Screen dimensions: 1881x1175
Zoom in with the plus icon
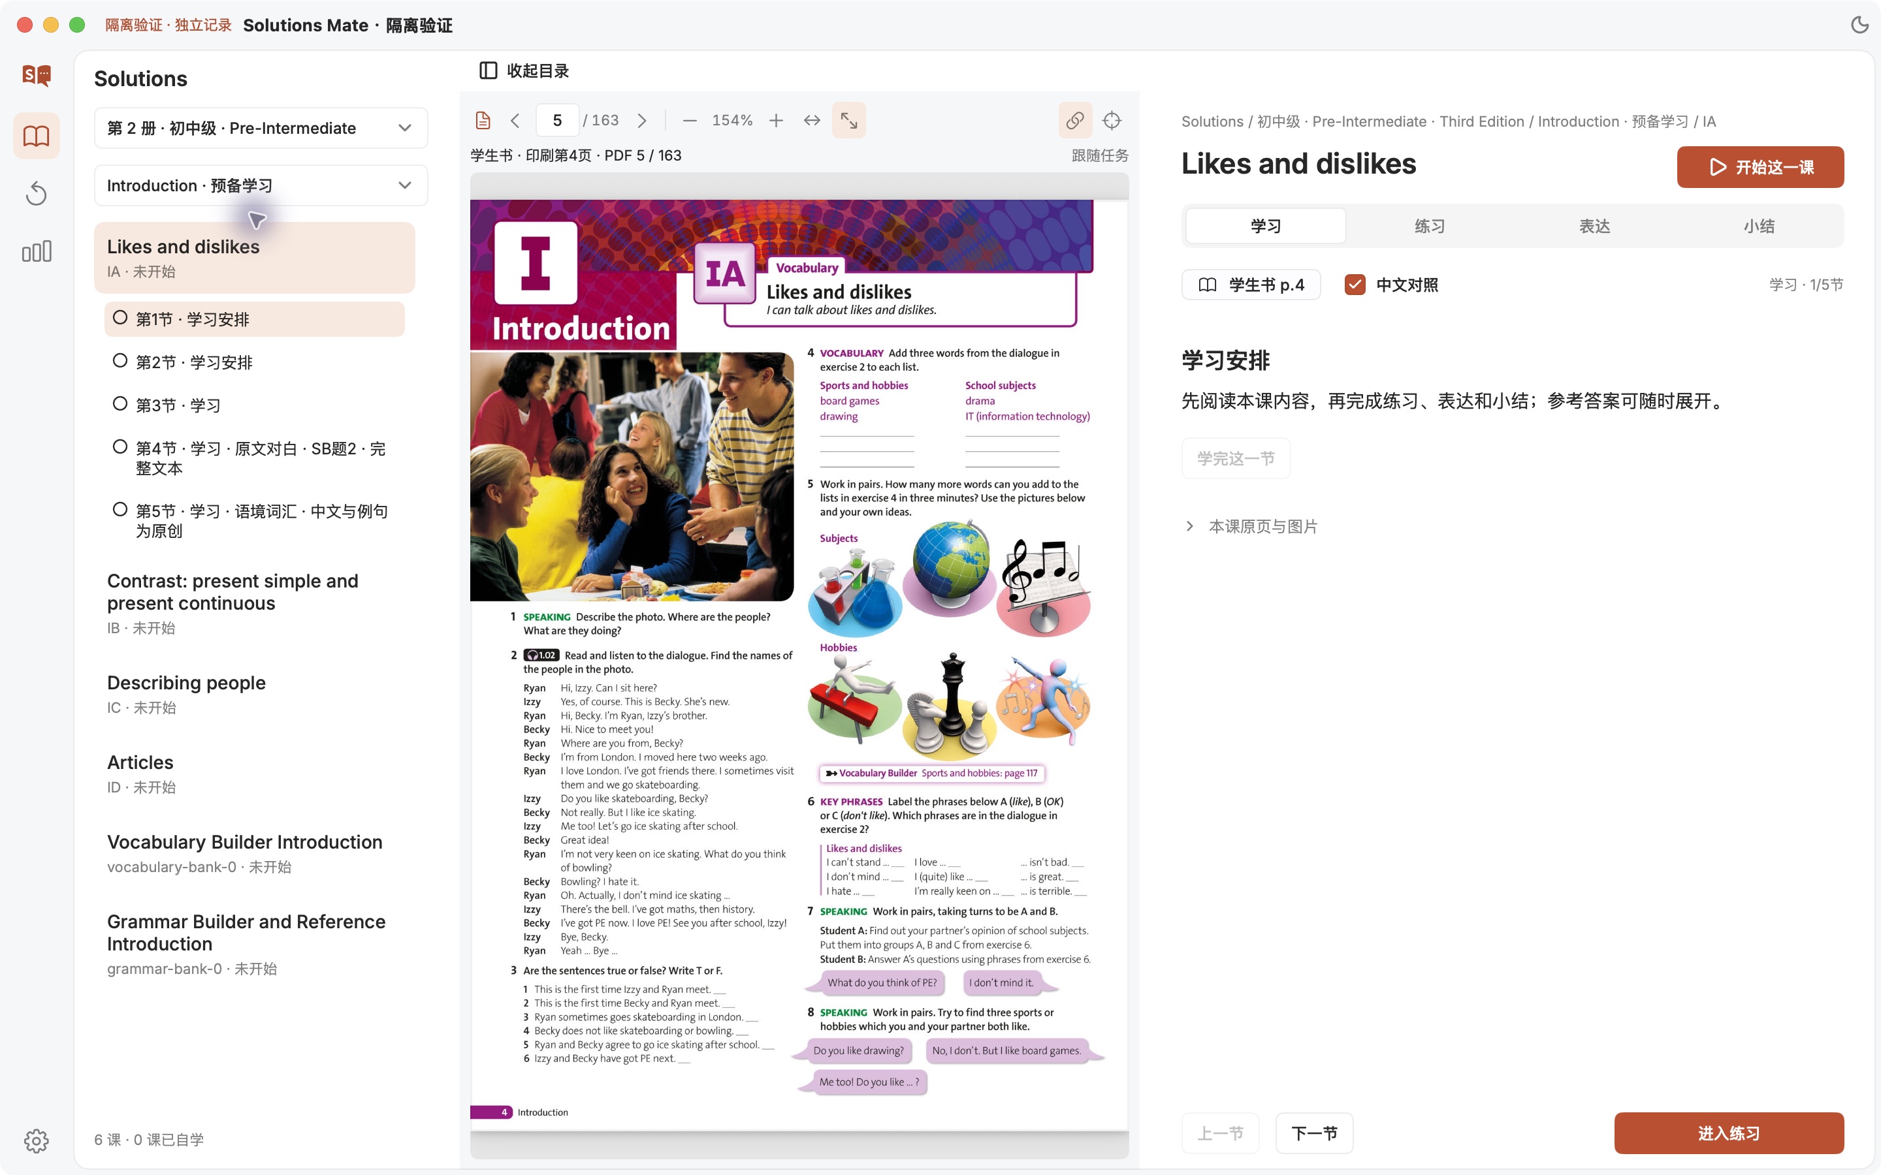776,121
